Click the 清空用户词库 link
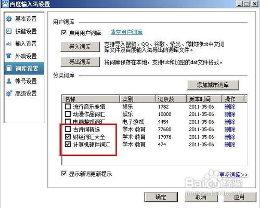Screen dimensions: 260x208 126,32
